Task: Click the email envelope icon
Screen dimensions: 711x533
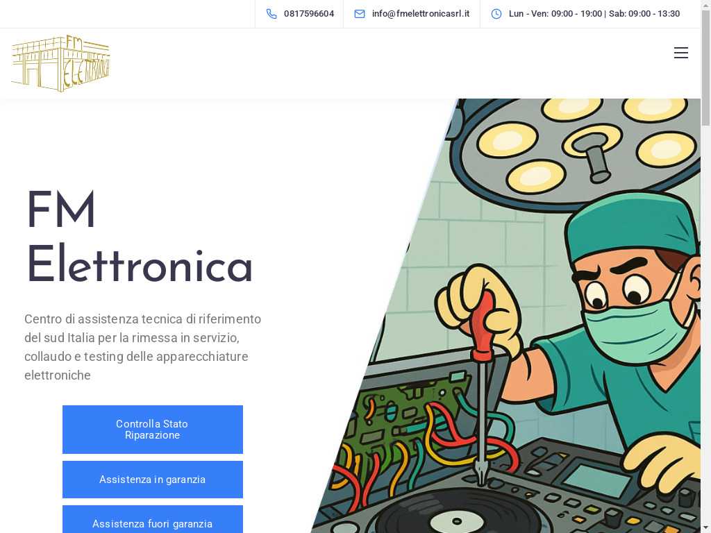Action: coord(359,14)
